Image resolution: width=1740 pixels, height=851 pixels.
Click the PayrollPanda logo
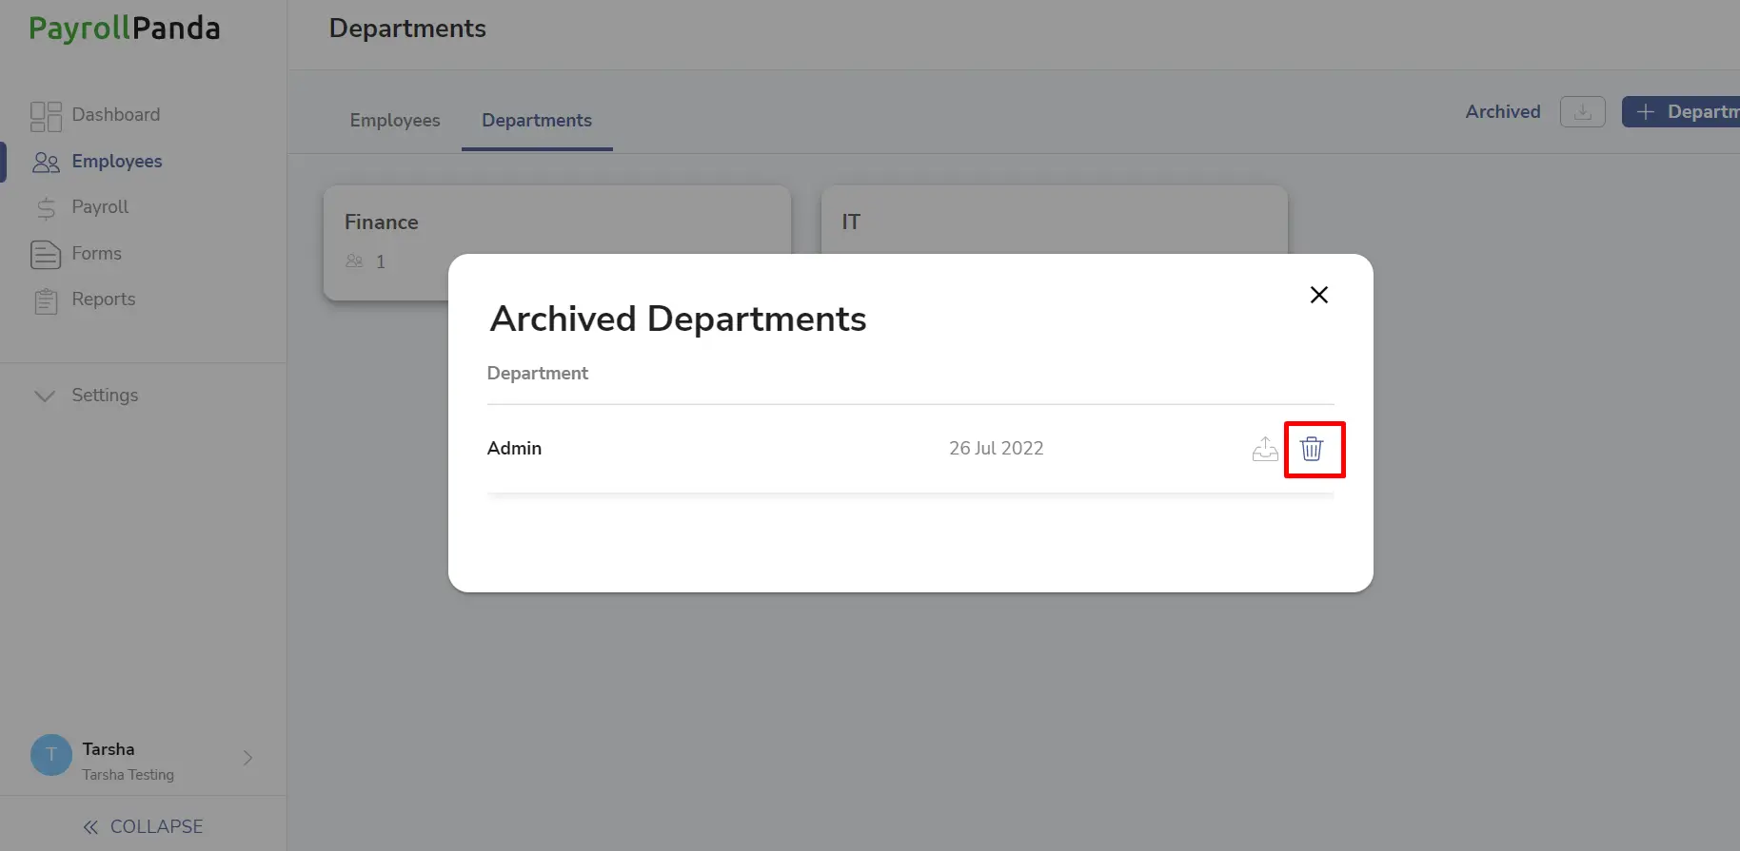click(x=125, y=29)
